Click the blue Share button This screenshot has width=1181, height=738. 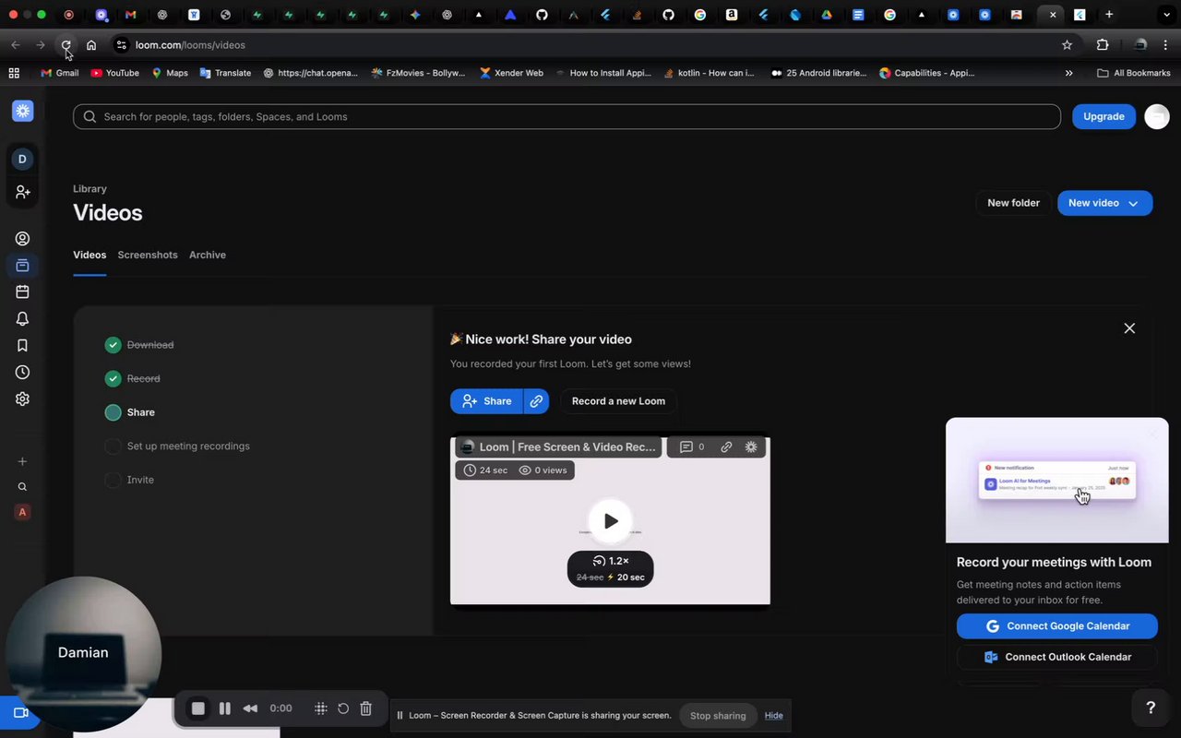pyautogui.click(x=486, y=401)
